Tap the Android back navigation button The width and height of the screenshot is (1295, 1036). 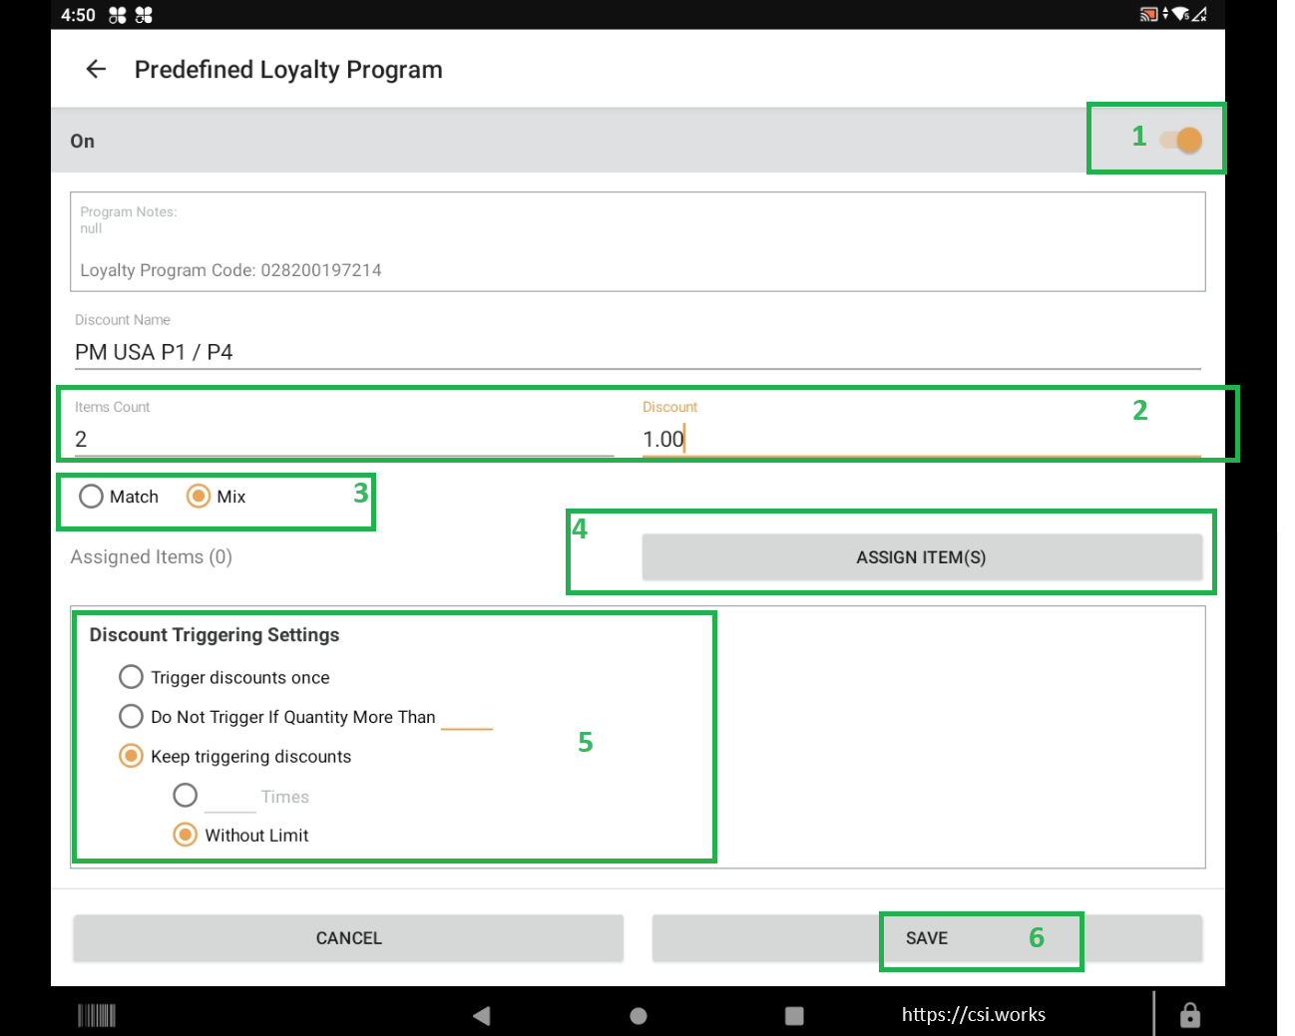click(x=482, y=1016)
